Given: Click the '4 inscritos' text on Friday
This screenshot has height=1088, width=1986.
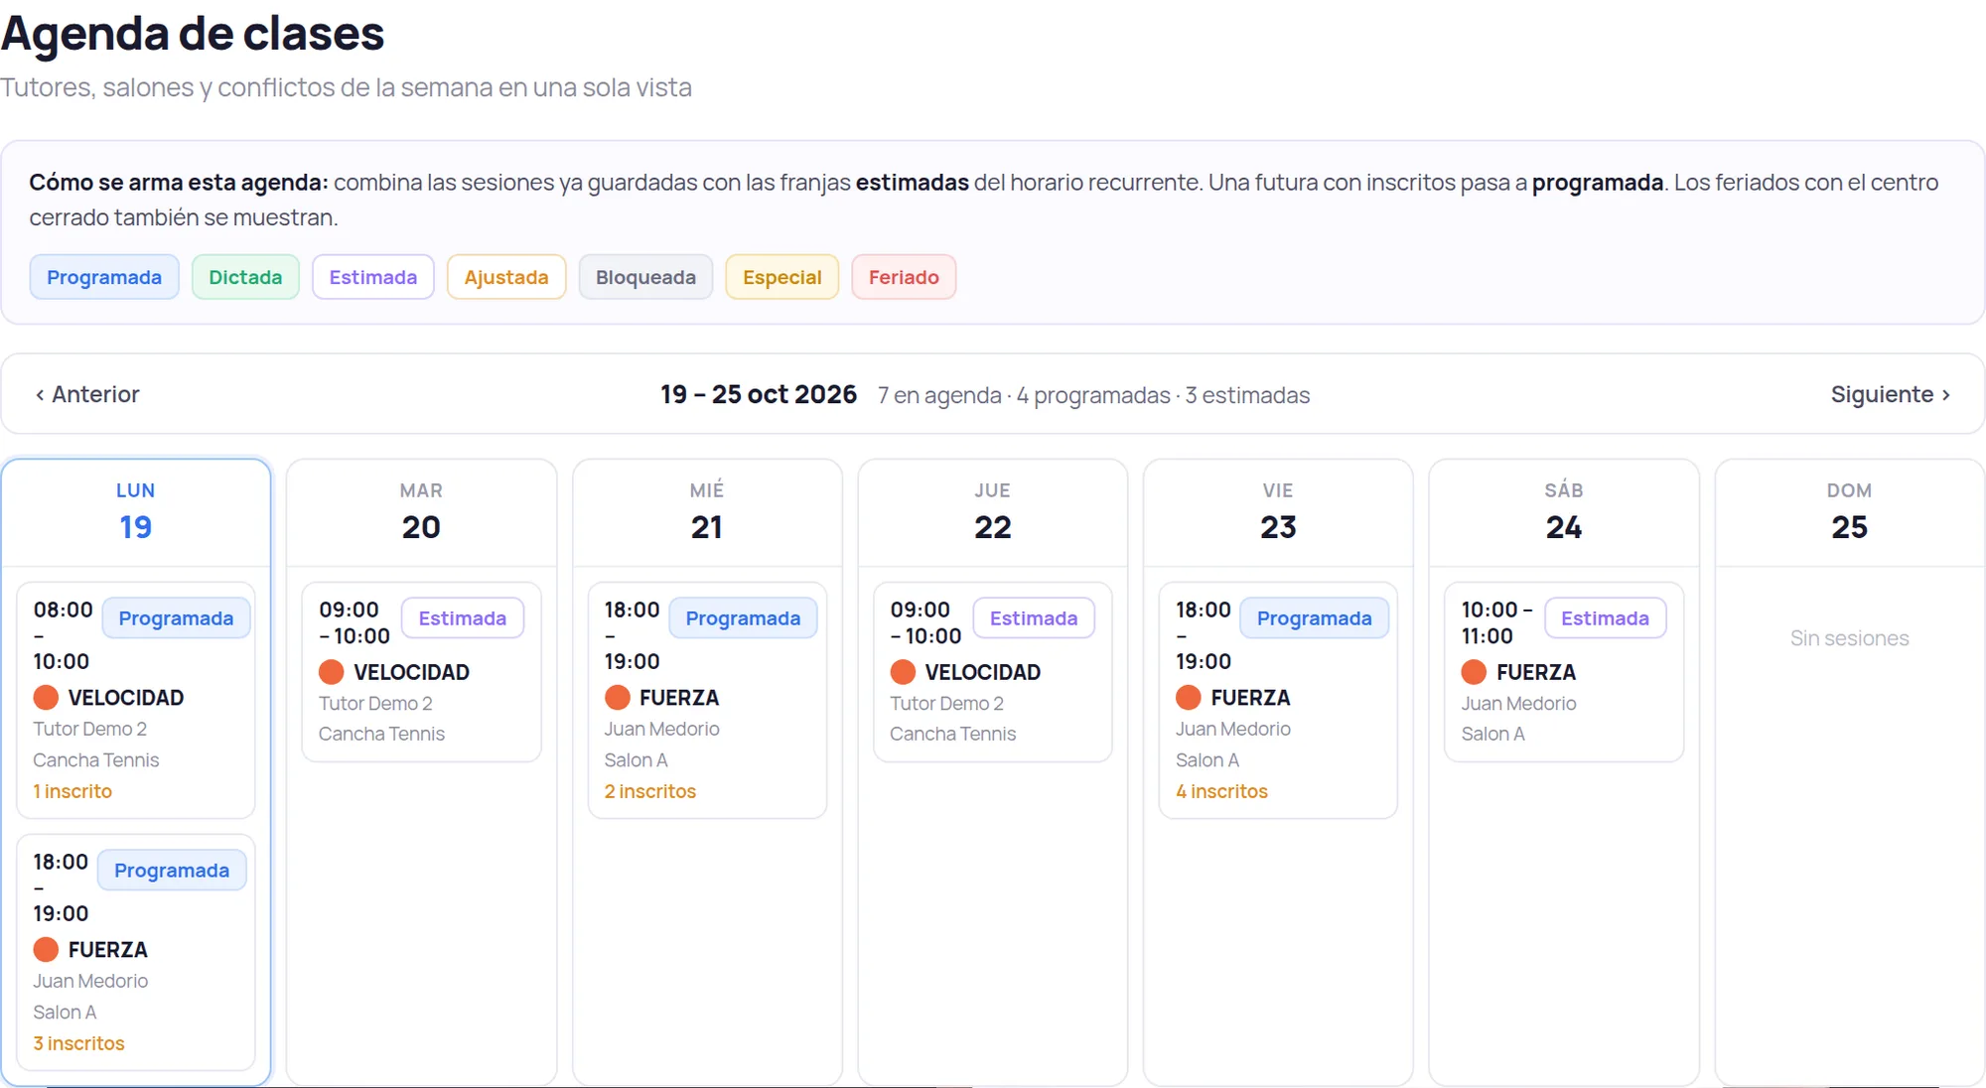Looking at the screenshot, I should coord(1221,791).
